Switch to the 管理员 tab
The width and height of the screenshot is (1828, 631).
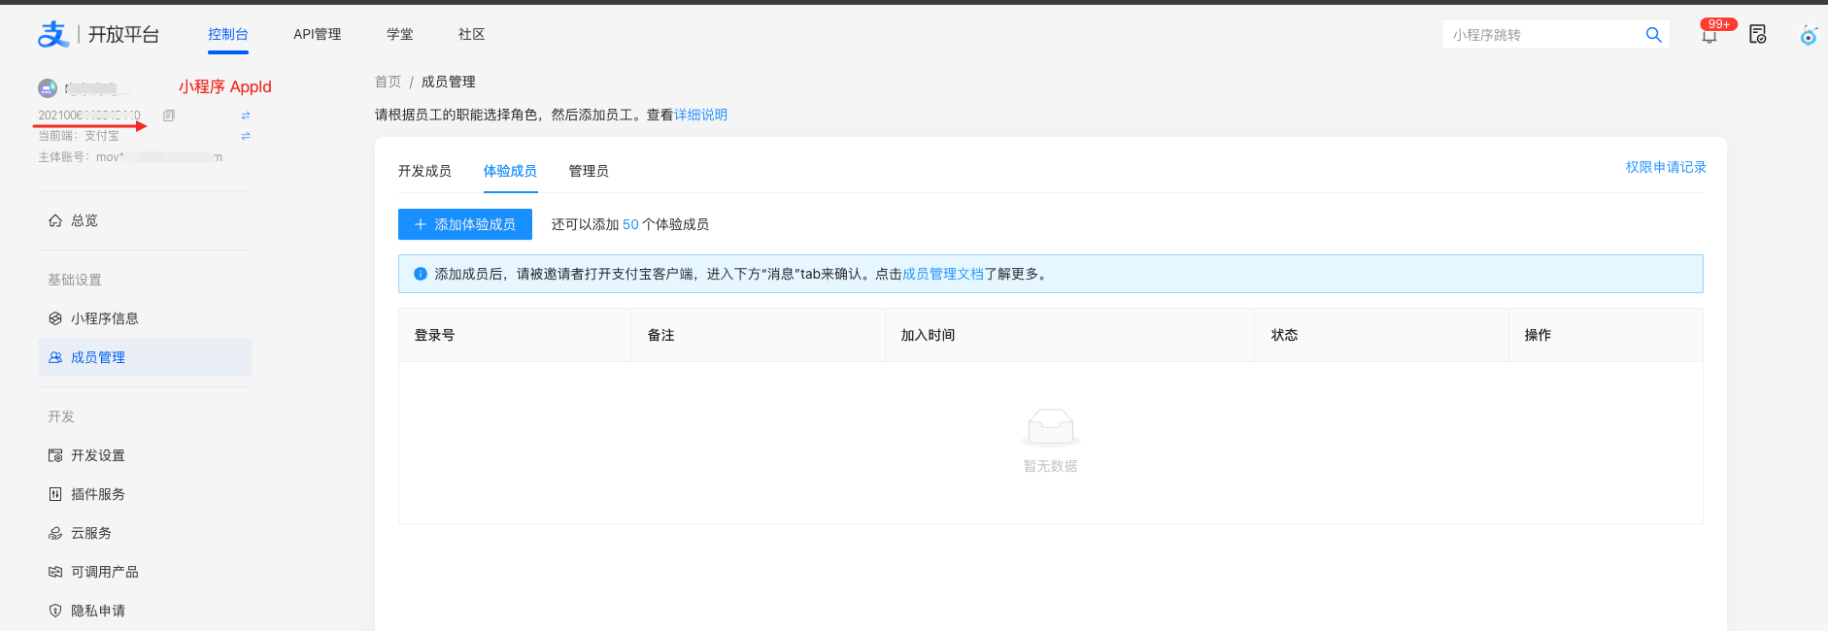pyautogui.click(x=589, y=171)
